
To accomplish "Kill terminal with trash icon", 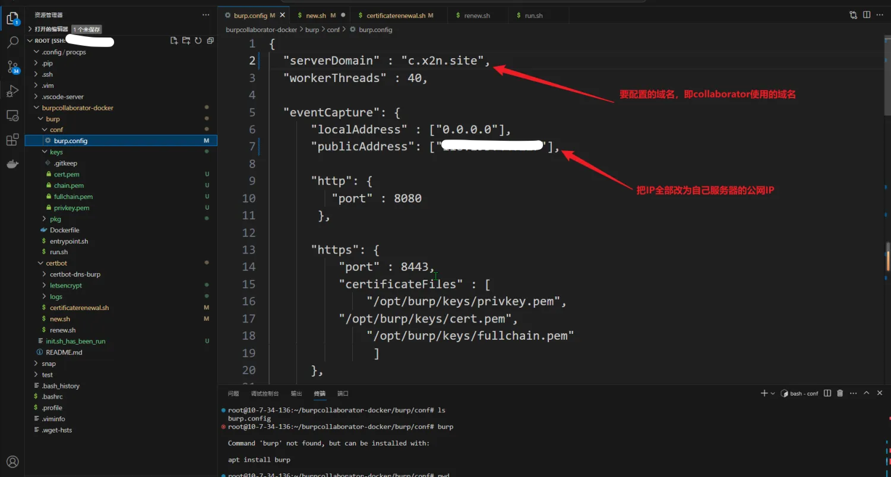I will click(840, 393).
